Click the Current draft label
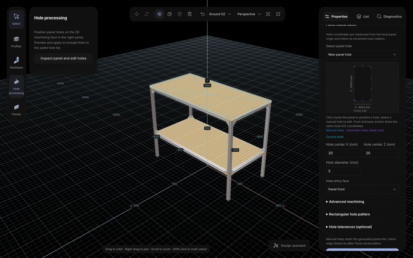Screen dimensions: 413x258 point(335,137)
